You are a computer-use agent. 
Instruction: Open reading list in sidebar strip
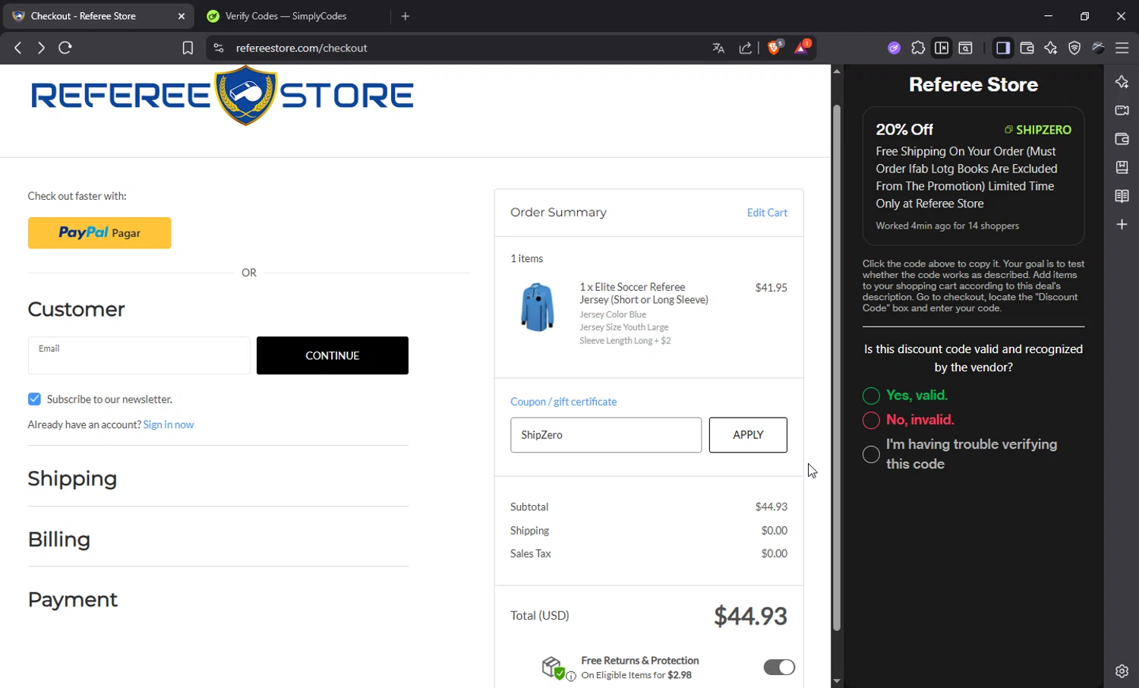coord(1122,196)
